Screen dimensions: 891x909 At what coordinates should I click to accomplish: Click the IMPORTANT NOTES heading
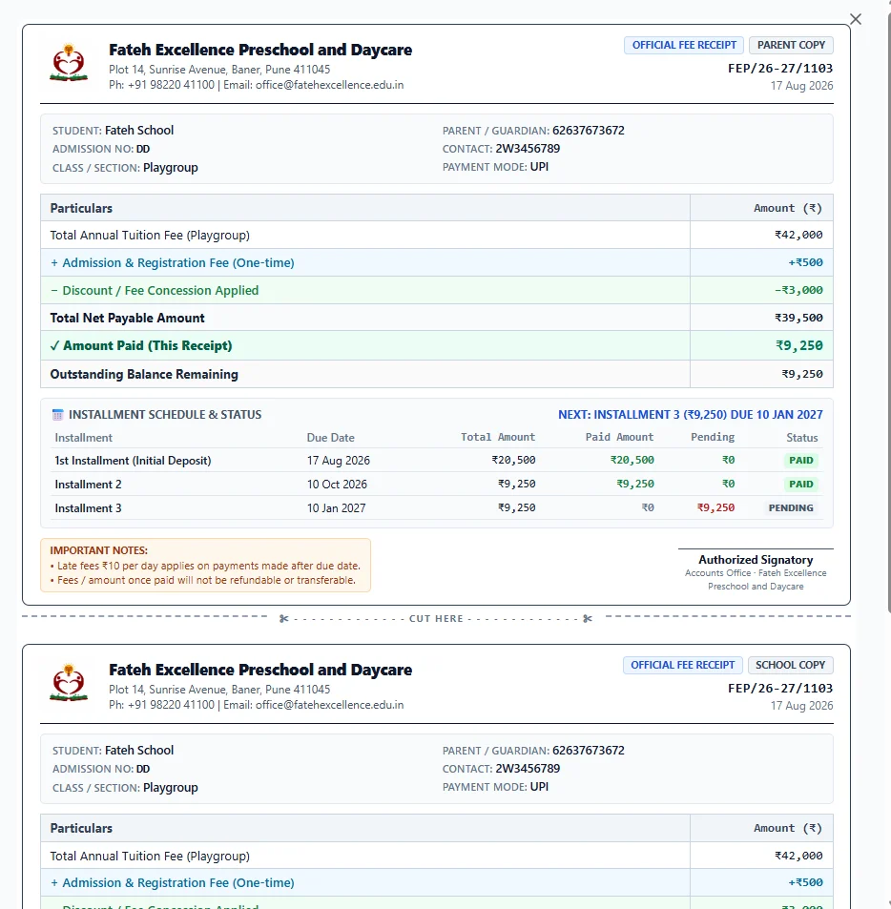(98, 550)
